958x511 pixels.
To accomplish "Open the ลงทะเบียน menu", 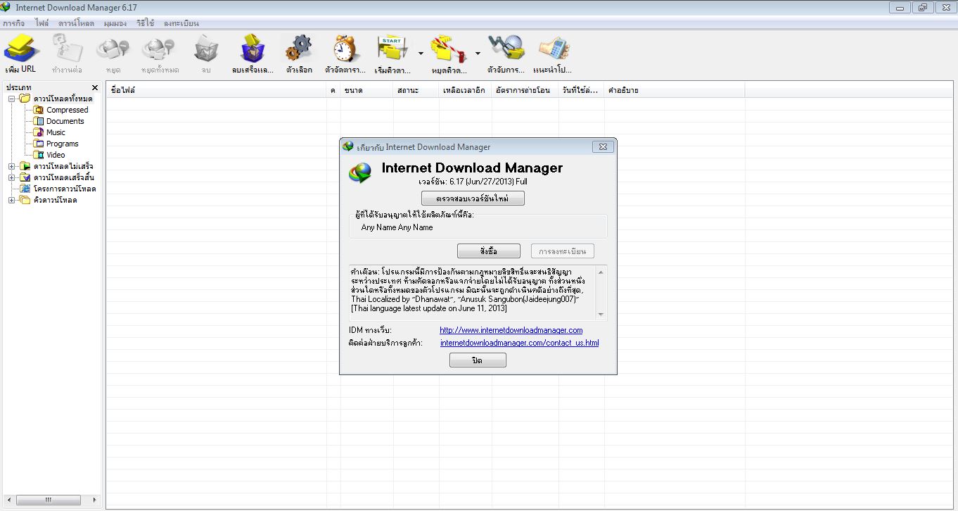I will pos(181,23).
